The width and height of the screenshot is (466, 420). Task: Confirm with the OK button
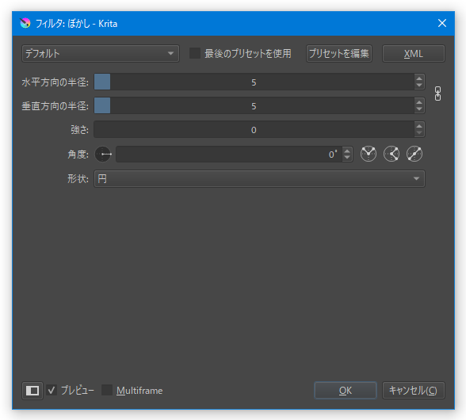pos(346,390)
